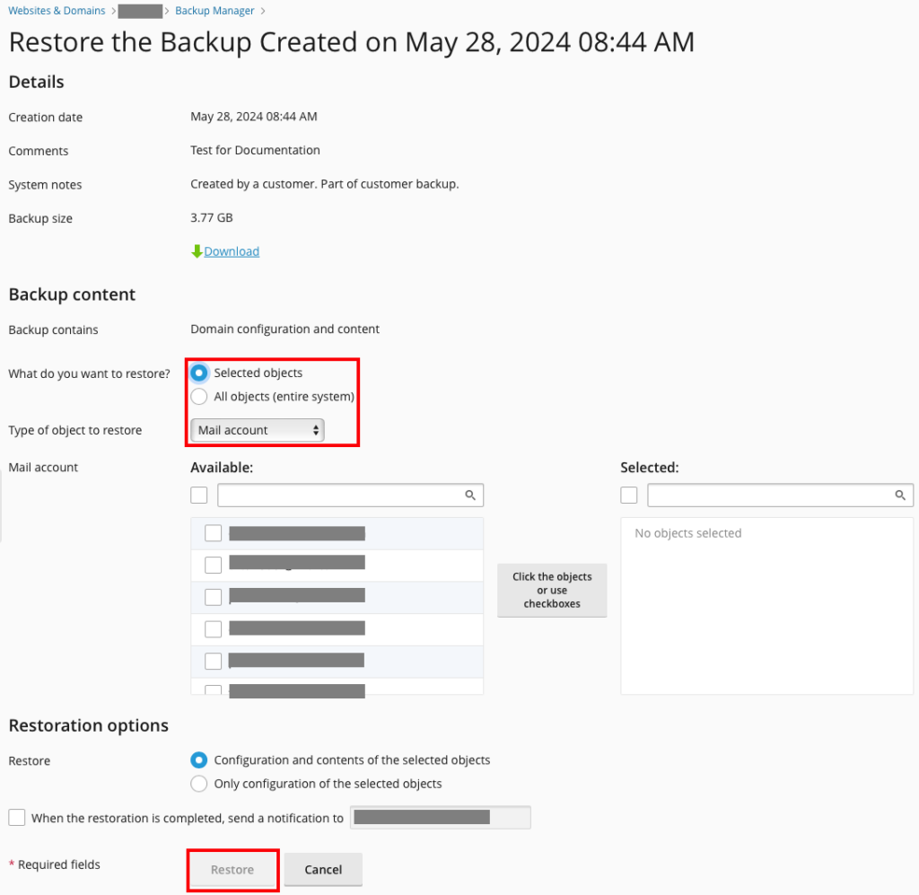
Task: Check the third mail account in Available list
Action: [x=214, y=597]
